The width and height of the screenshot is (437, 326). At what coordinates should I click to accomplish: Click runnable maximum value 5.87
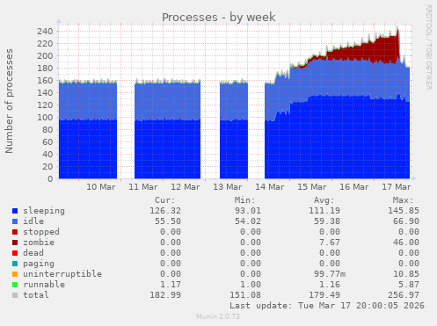(409, 285)
